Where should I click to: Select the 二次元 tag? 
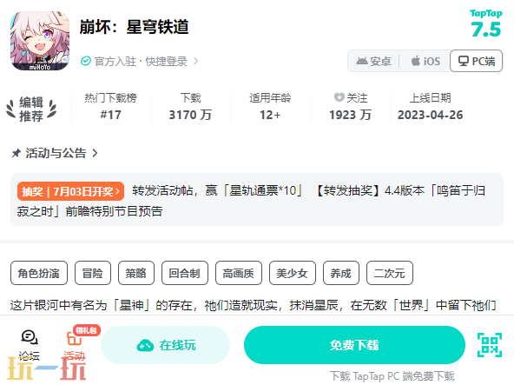390,273
